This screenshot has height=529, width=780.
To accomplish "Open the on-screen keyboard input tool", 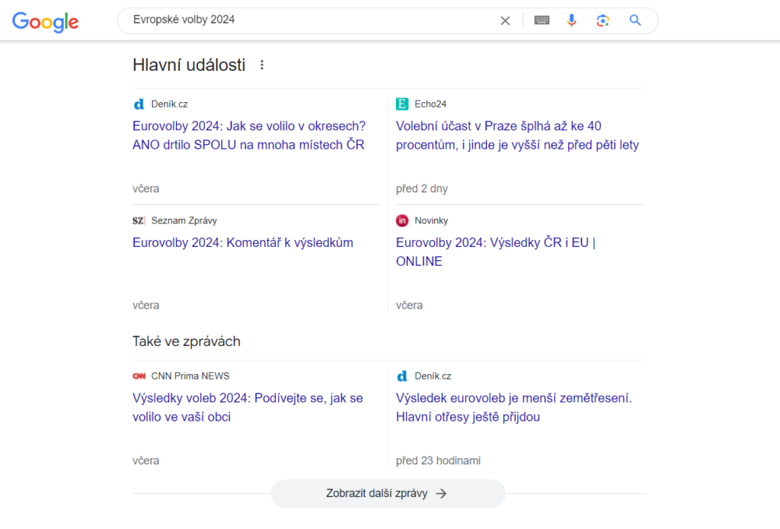I will point(542,21).
